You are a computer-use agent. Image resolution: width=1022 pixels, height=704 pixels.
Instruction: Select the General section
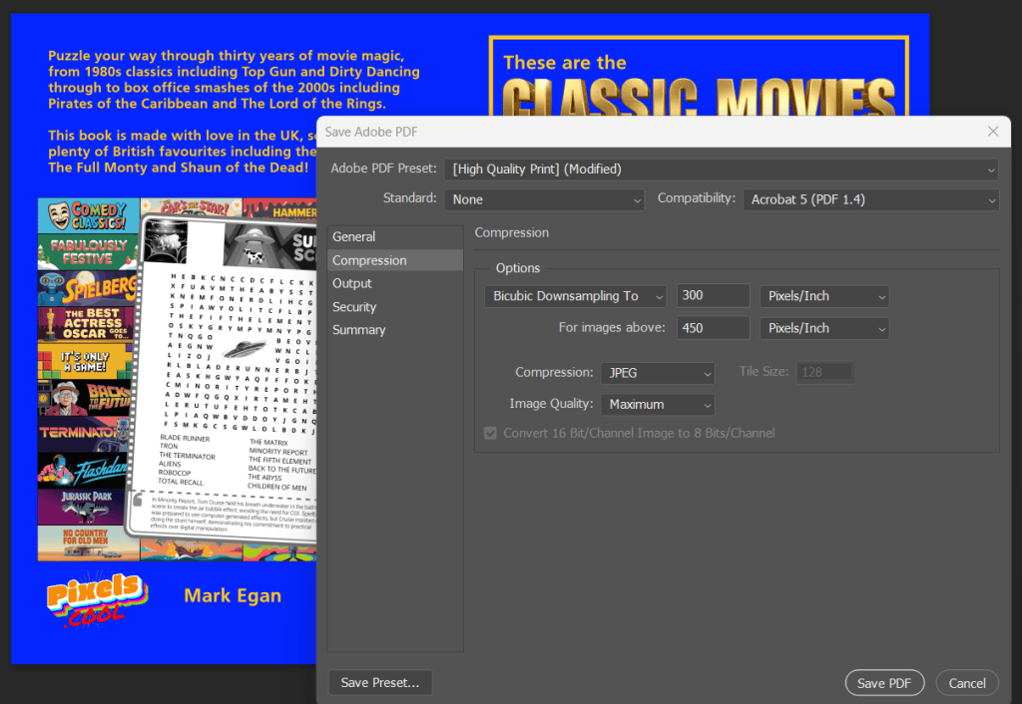point(395,237)
